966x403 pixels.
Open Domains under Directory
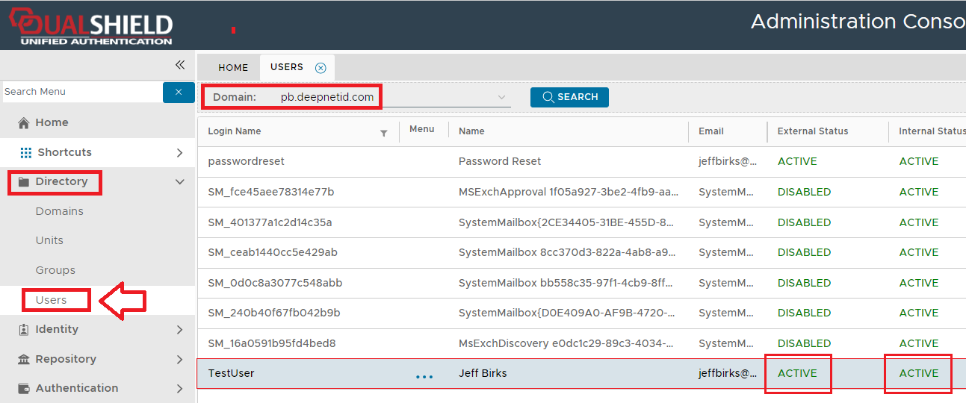(x=60, y=211)
